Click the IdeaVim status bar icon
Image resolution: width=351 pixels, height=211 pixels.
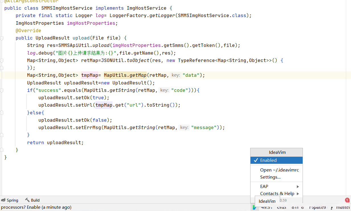coord(254,208)
